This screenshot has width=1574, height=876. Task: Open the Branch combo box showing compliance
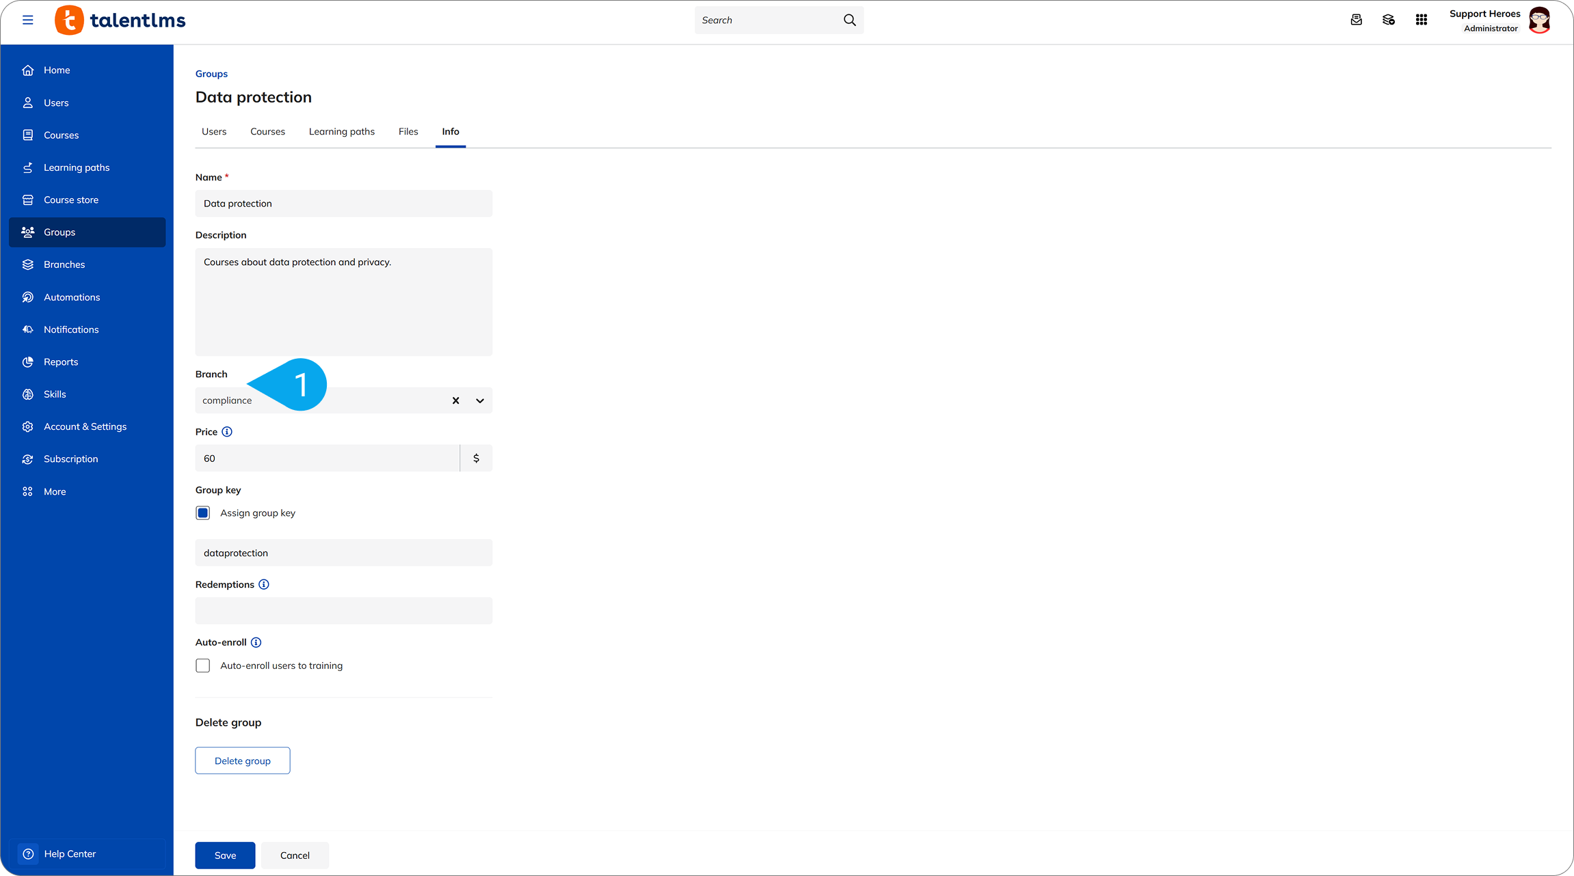[343, 400]
